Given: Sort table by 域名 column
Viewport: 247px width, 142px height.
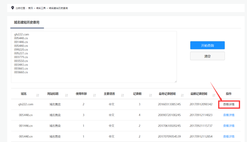Looking at the screenshot, I should (38, 95).
